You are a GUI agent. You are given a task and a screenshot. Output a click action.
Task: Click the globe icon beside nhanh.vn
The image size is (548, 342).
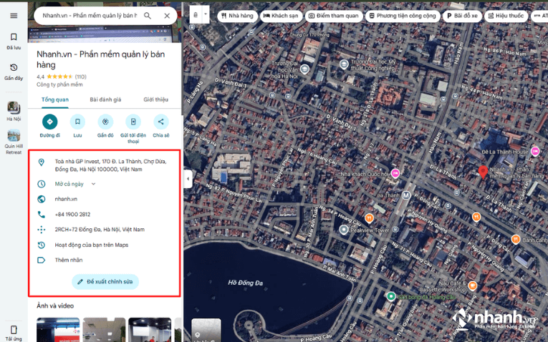(42, 199)
